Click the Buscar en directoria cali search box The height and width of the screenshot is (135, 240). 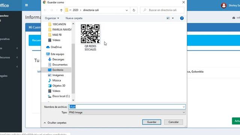pyautogui.click(x=162, y=10)
